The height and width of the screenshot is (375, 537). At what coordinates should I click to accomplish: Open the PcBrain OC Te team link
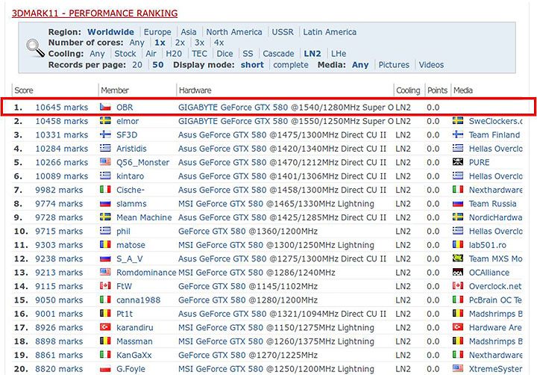(495, 300)
